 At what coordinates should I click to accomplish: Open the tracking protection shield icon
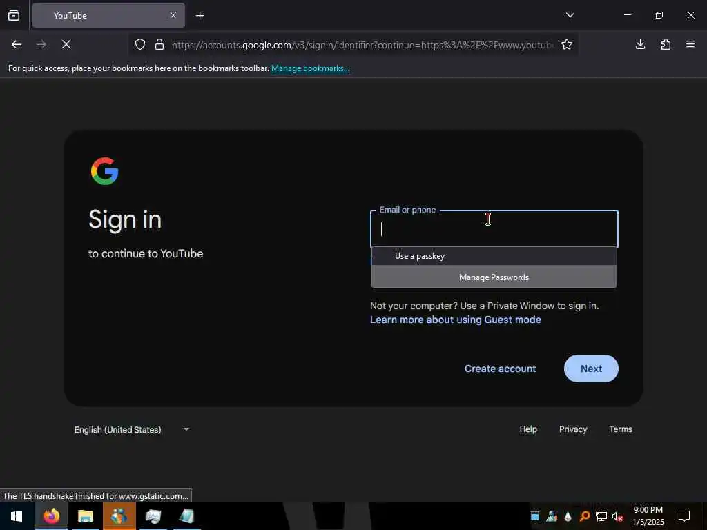[140, 44]
